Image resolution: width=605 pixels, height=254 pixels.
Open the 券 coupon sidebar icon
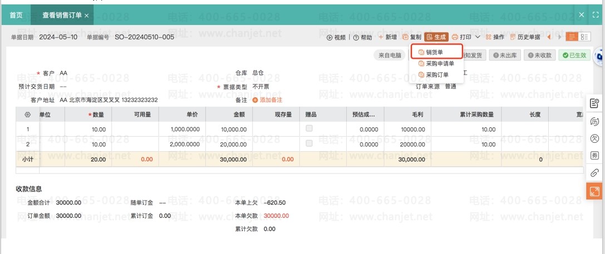tap(594, 156)
